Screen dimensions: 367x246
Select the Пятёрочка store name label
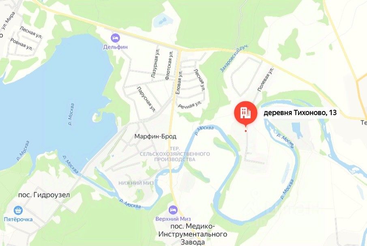click(x=18, y=219)
